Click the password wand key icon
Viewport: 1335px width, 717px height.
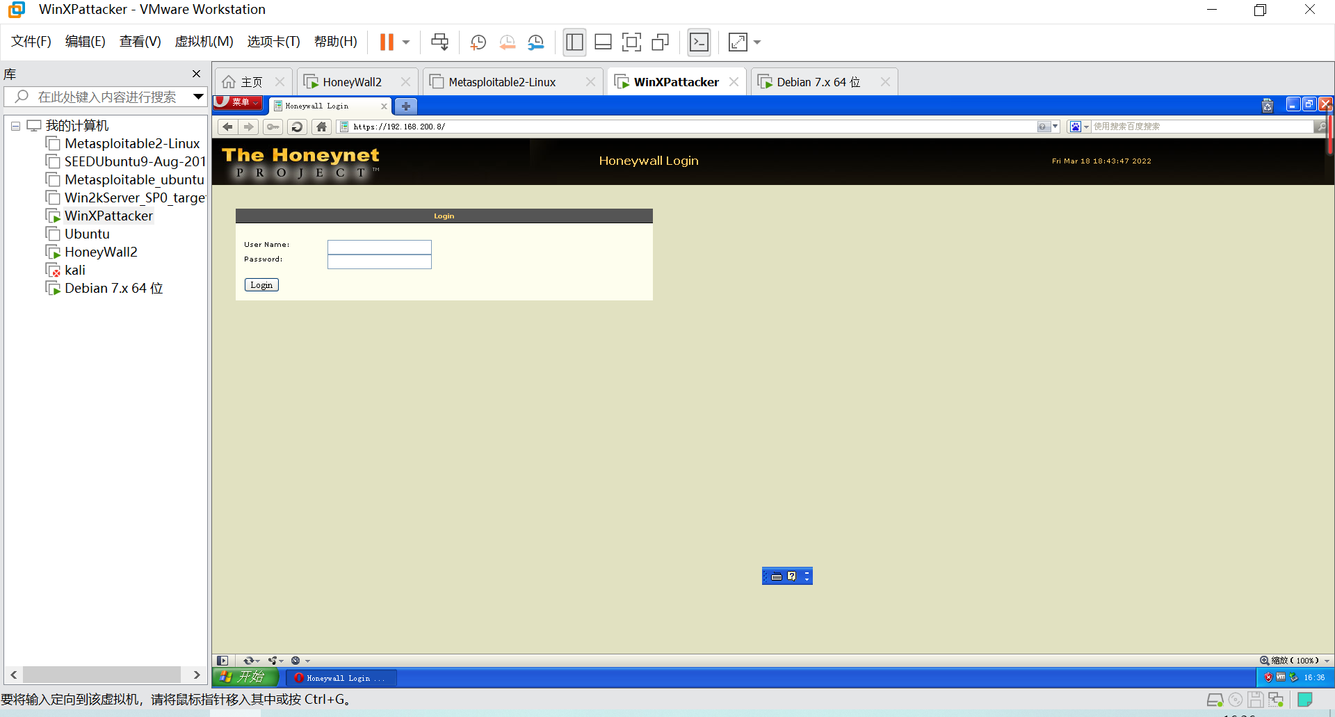pos(273,127)
